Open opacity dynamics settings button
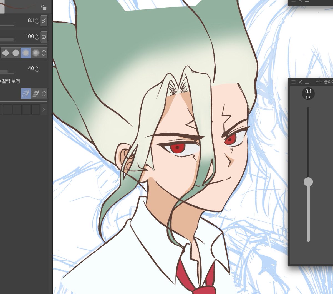333x294 pixels. coord(44,37)
